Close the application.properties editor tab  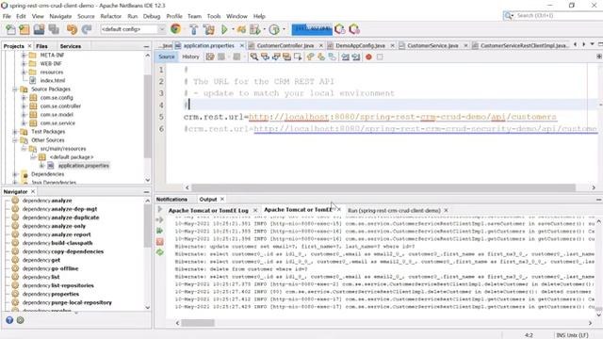point(242,46)
